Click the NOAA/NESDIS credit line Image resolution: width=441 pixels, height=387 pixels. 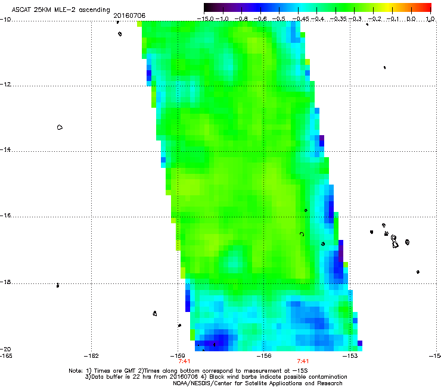tap(257, 383)
